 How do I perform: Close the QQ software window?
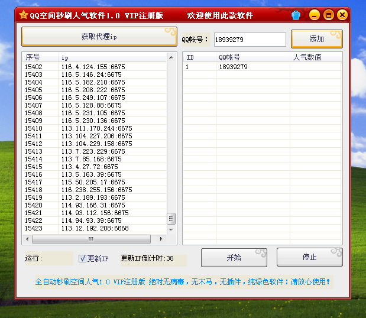[x=342, y=15]
